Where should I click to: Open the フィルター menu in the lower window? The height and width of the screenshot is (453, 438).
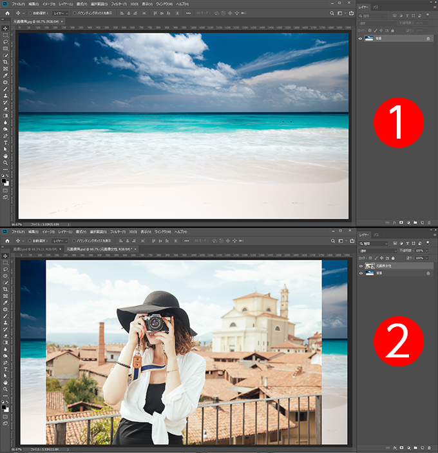[x=117, y=230]
